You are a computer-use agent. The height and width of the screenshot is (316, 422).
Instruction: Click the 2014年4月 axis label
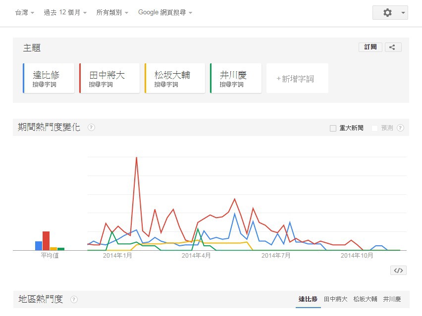coord(196,256)
